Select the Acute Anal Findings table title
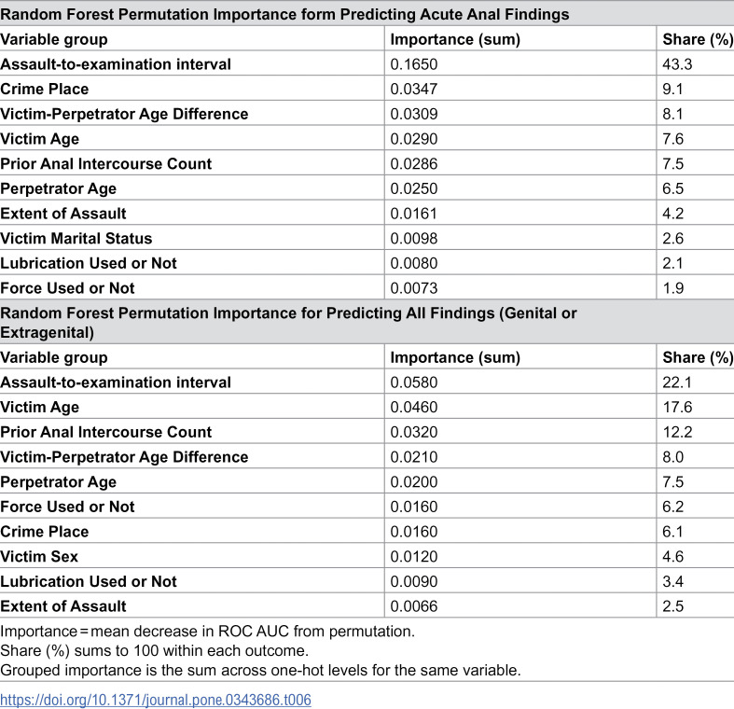Screen dimensions: 734x709 click(284, 14)
